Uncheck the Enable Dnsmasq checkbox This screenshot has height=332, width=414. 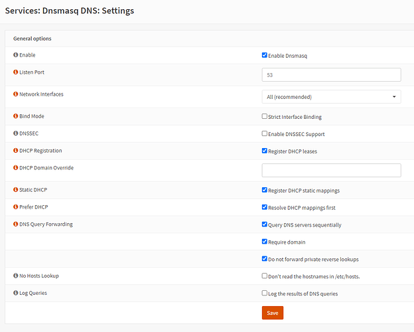(x=265, y=56)
